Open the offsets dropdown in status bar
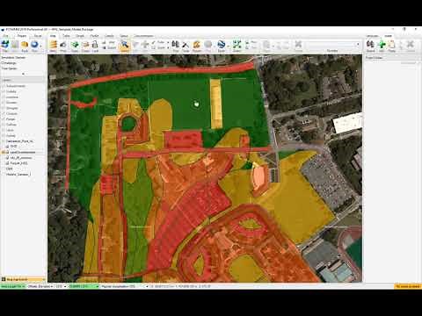 tap(40, 286)
